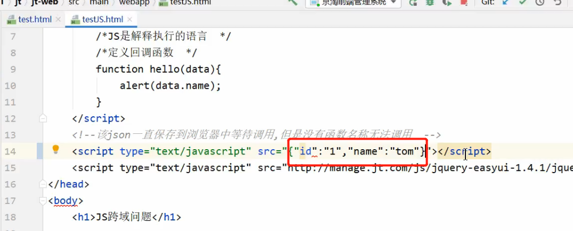Screen dimensions: 573x231
Task: Collapse the head tag fold marker at line 16
Action: (43, 184)
